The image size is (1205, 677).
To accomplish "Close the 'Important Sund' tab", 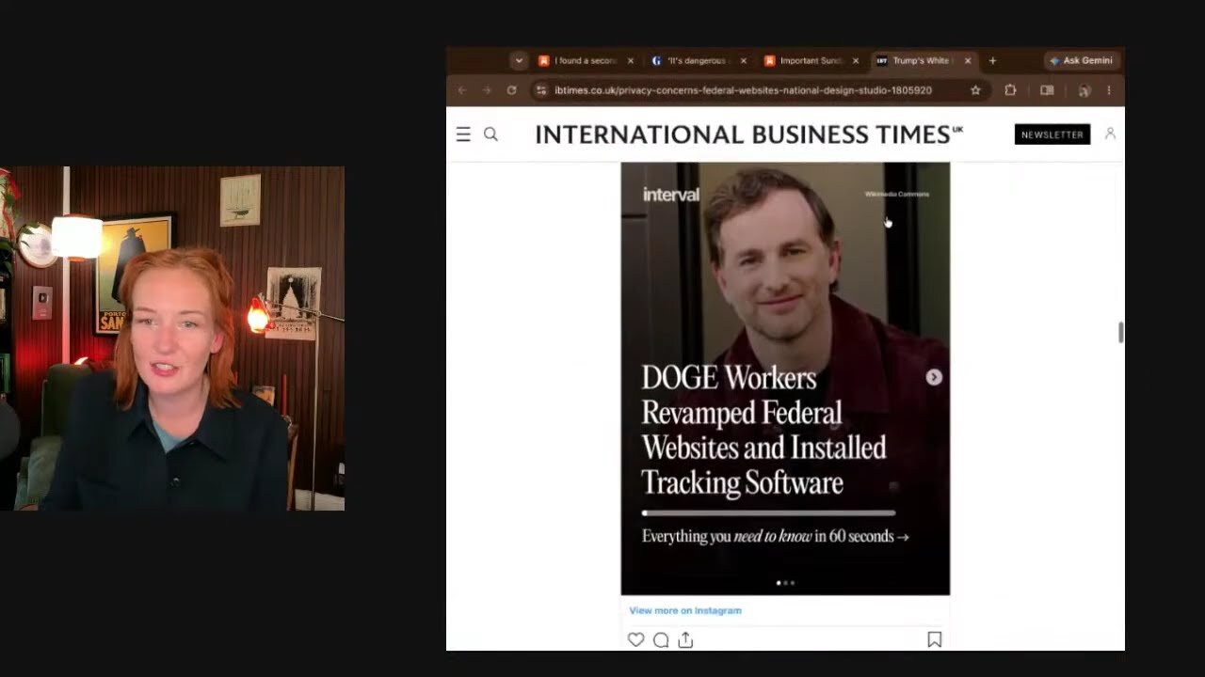I will tap(856, 60).
